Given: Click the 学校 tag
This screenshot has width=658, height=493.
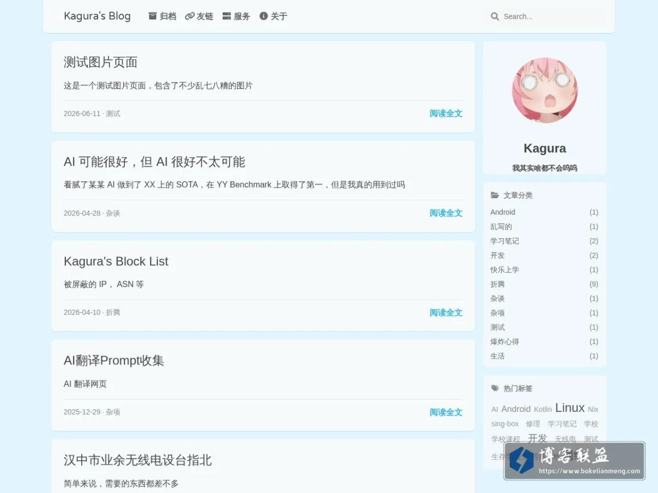Looking at the screenshot, I should tap(591, 423).
